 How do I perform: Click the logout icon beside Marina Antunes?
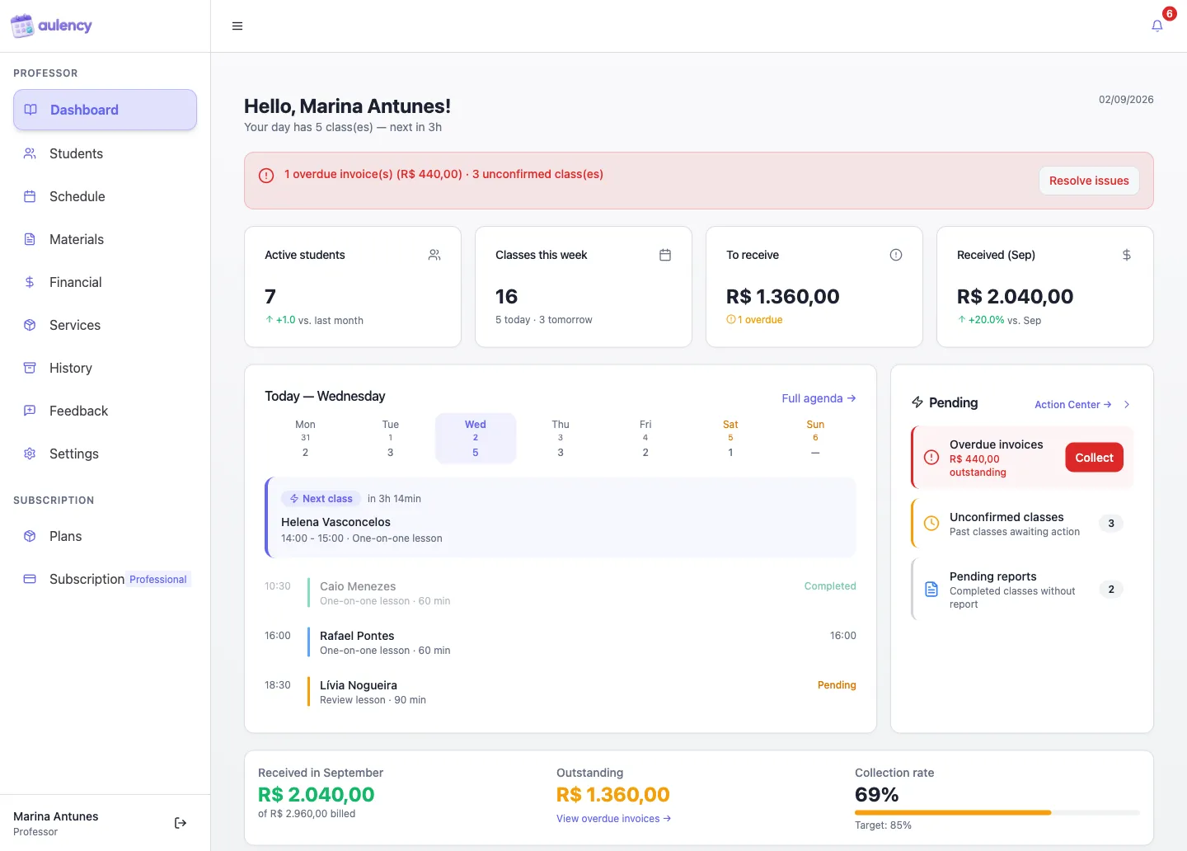181,823
